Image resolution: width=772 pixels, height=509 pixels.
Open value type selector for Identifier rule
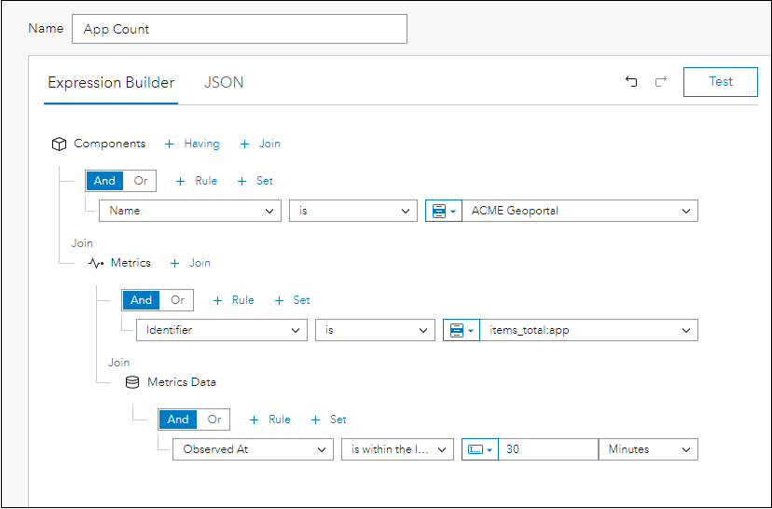[459, 330]
